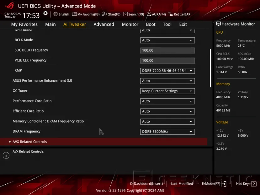The width and height of the screenshot is (260, 195).
Task: Click core voltage value 1.314 V
Action: 221,72
